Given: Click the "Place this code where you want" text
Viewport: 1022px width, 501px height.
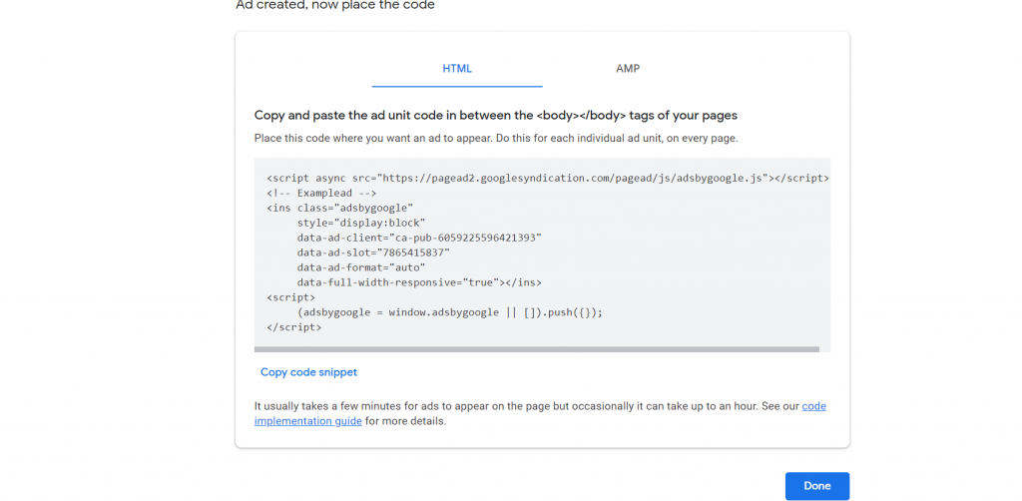Looking at the screenshot, I should pos(495,138).
